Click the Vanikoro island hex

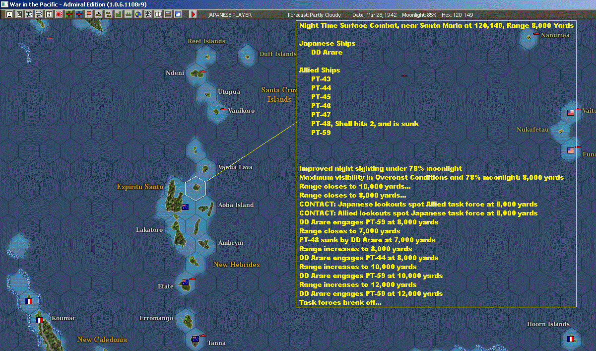coord(216,112)
